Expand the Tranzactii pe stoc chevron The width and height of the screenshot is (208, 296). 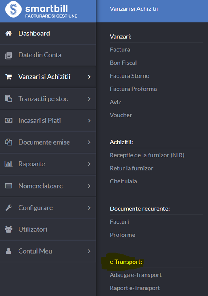89,99
